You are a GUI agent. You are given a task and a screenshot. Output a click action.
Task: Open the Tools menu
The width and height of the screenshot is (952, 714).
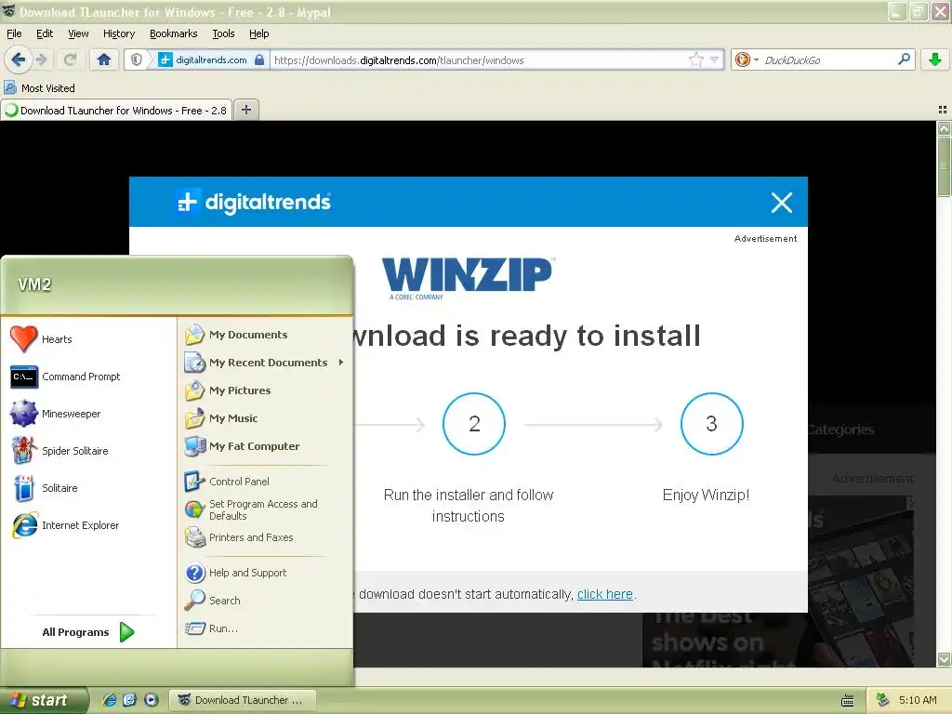[223, 33]
